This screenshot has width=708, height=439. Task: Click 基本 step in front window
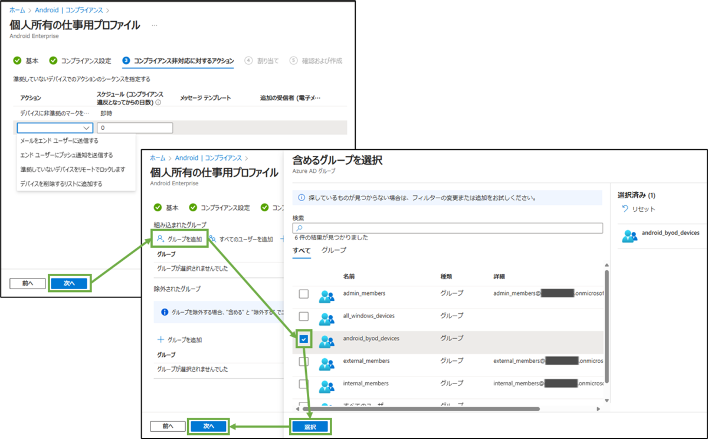coord(166,208)
